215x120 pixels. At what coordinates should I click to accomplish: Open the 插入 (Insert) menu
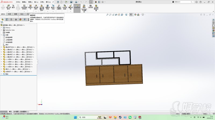click(36, 2)
